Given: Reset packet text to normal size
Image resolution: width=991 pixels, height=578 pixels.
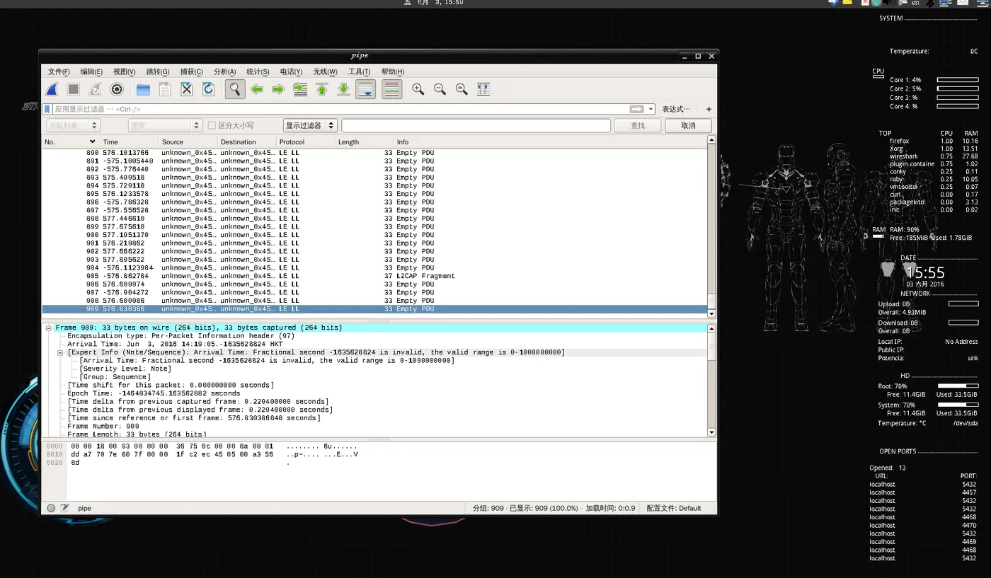Looking at the screenshot, I should [x=462, y=90].
